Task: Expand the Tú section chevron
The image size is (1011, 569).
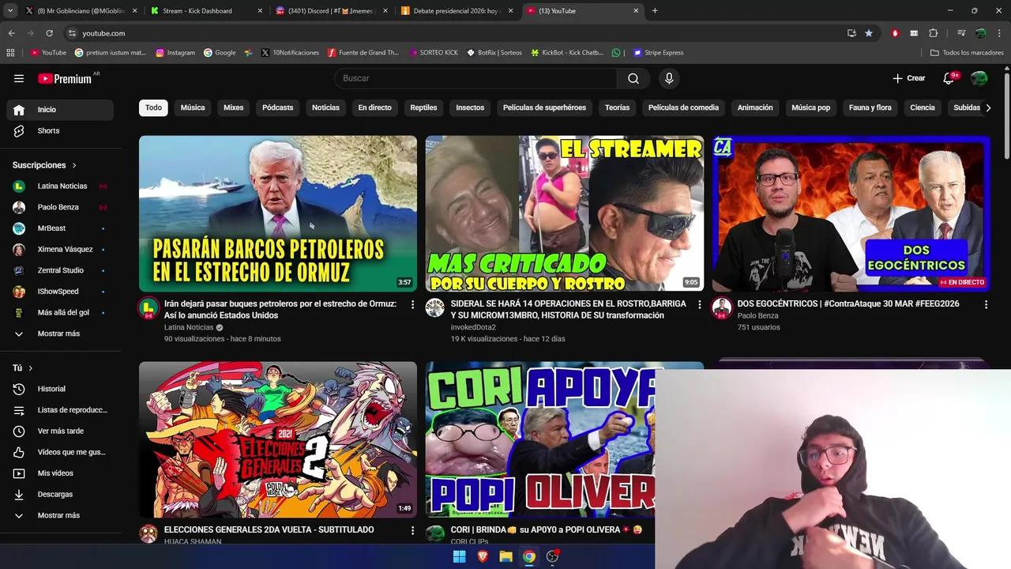Action: coord(31,368)
